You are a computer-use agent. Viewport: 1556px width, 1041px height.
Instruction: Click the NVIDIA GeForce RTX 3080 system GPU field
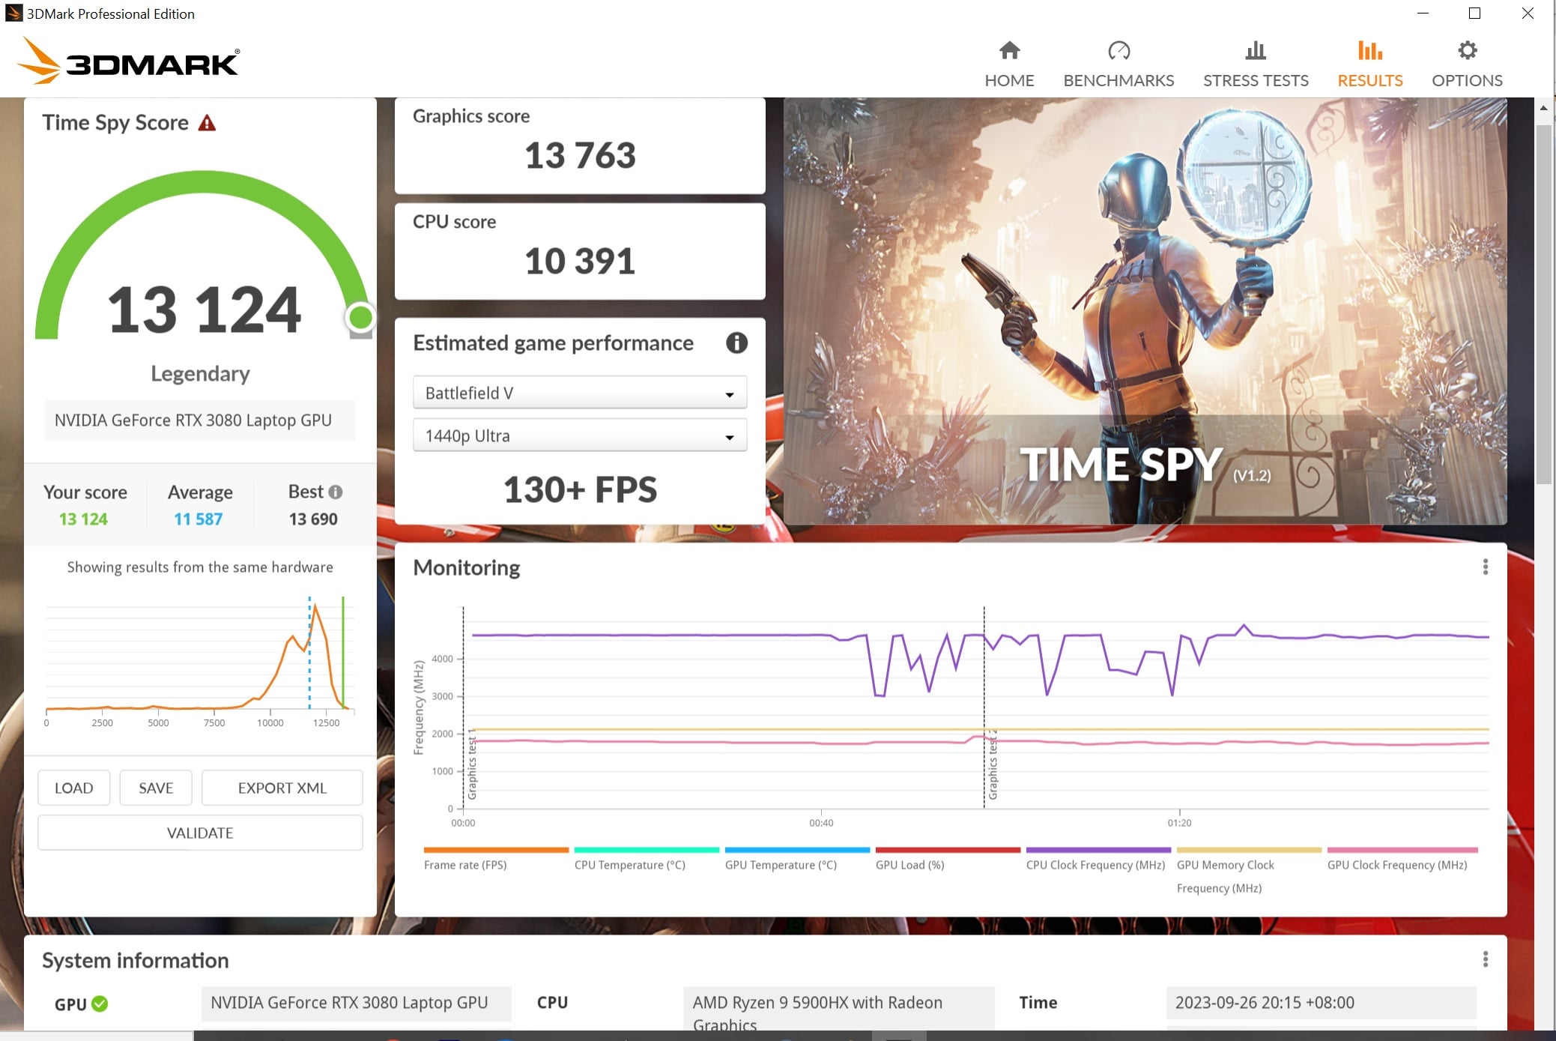(x=356, y=1003)
